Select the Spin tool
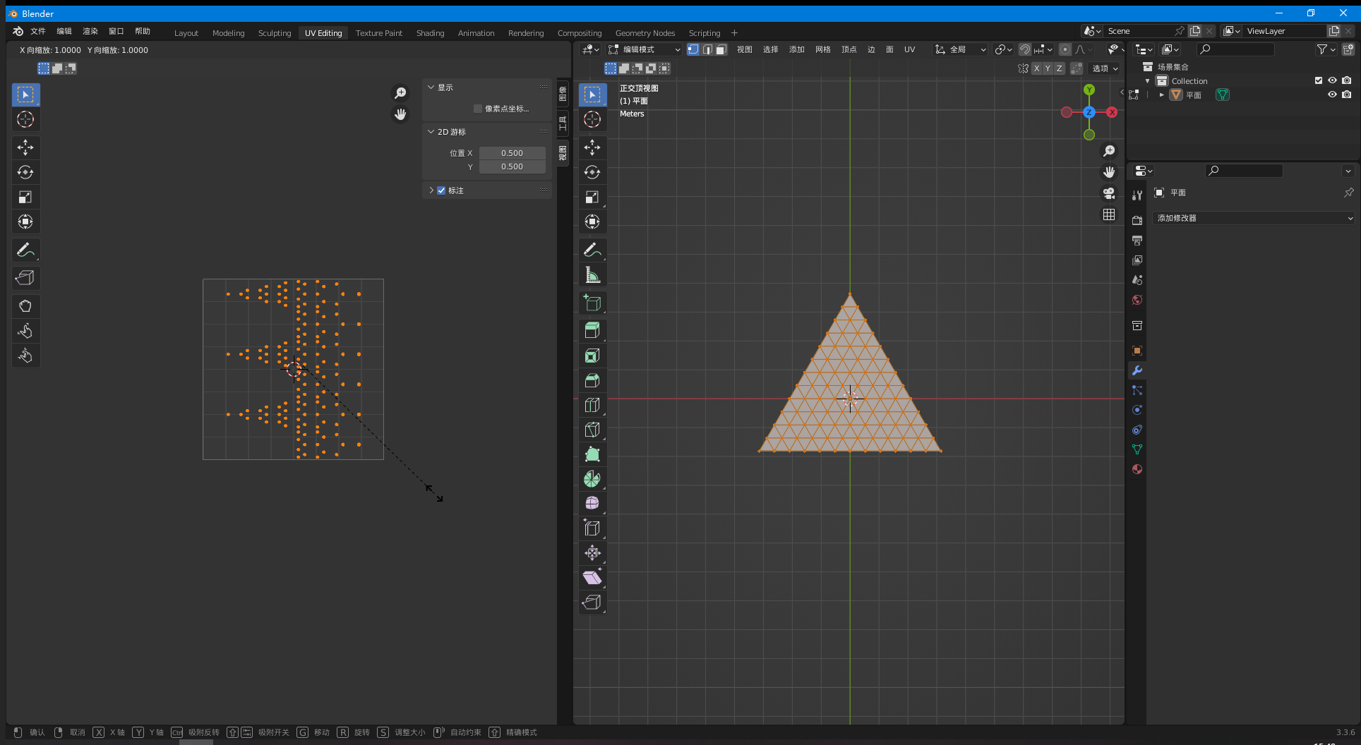The height and width of the screenshot is (745, 1361). (x=592, y=479)
